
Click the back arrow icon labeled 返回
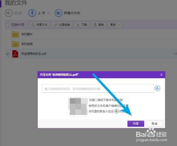click(9, 13)
